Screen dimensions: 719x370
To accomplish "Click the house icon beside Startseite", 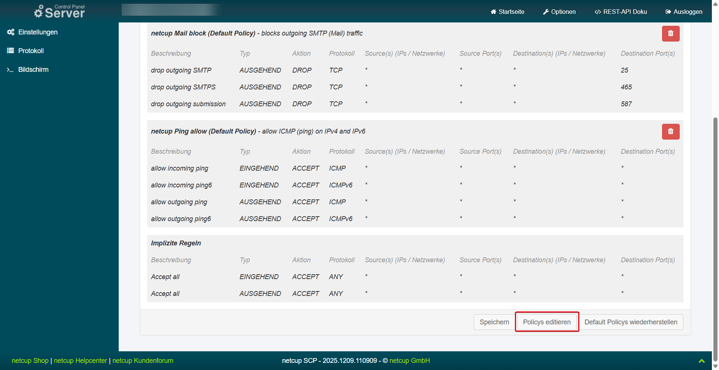I will pos(493,12).
